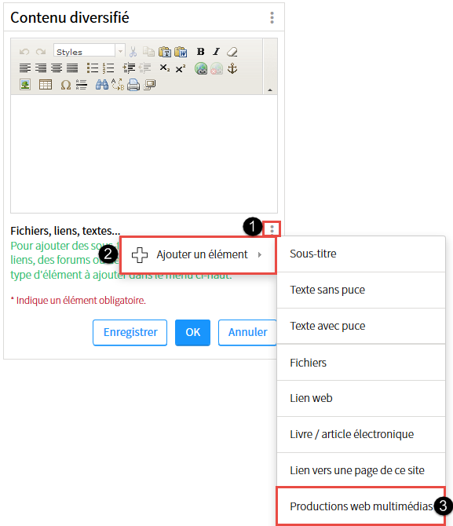Viewport: 453px width, 526px height.
Task: Insert an anchor with the anchor icon
Action: [232, 68]
